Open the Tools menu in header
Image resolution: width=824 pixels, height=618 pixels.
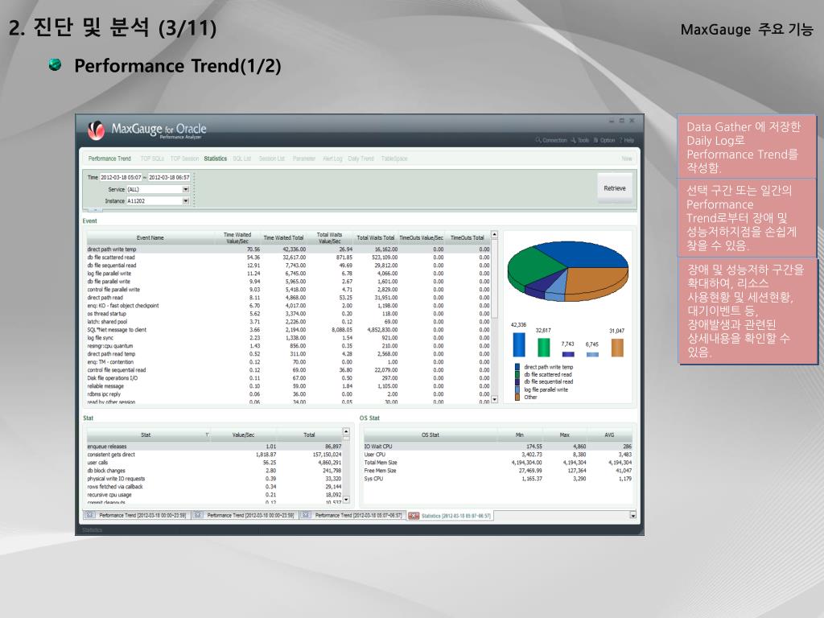pos(580,140)
